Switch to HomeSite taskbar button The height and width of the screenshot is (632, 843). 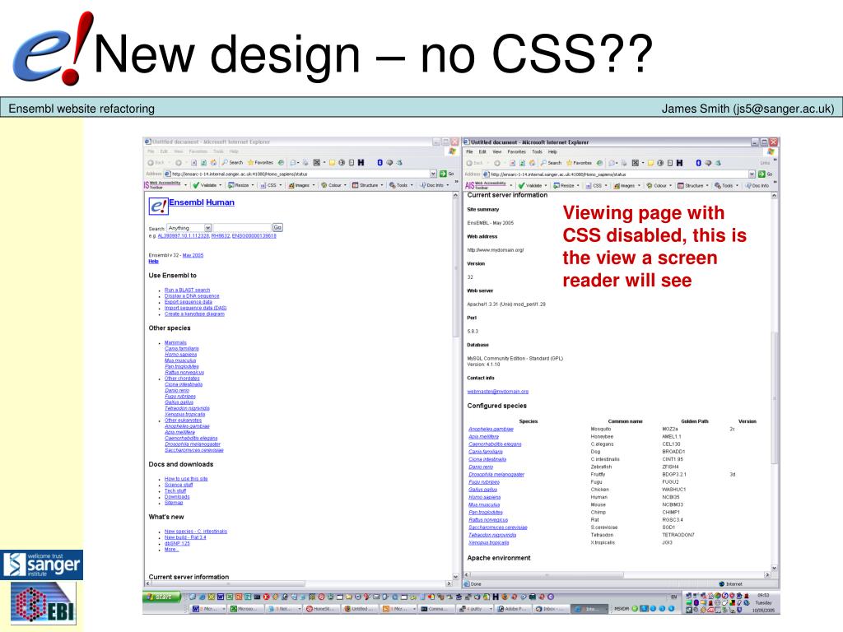320,609
